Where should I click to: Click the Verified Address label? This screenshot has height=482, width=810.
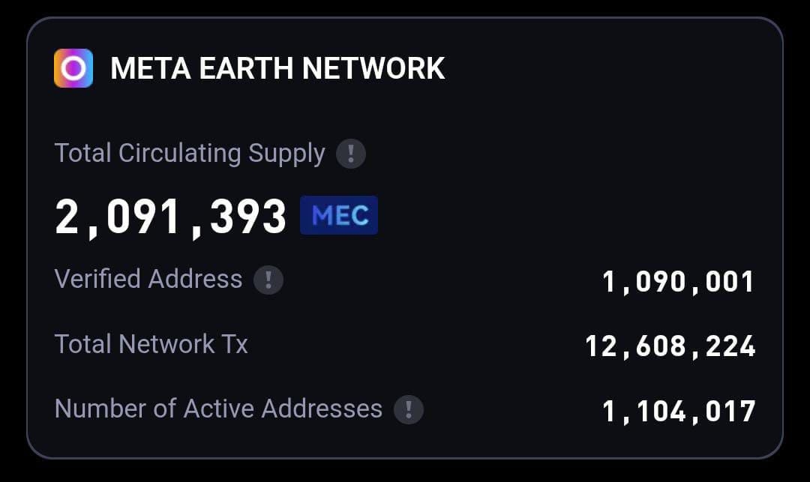[x=148, y=279]
